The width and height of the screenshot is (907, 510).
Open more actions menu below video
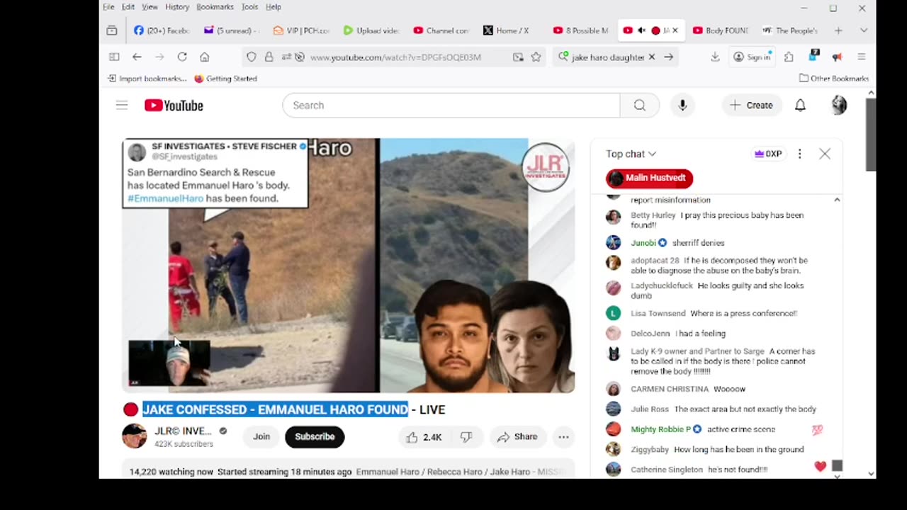(x=563, y=437)
